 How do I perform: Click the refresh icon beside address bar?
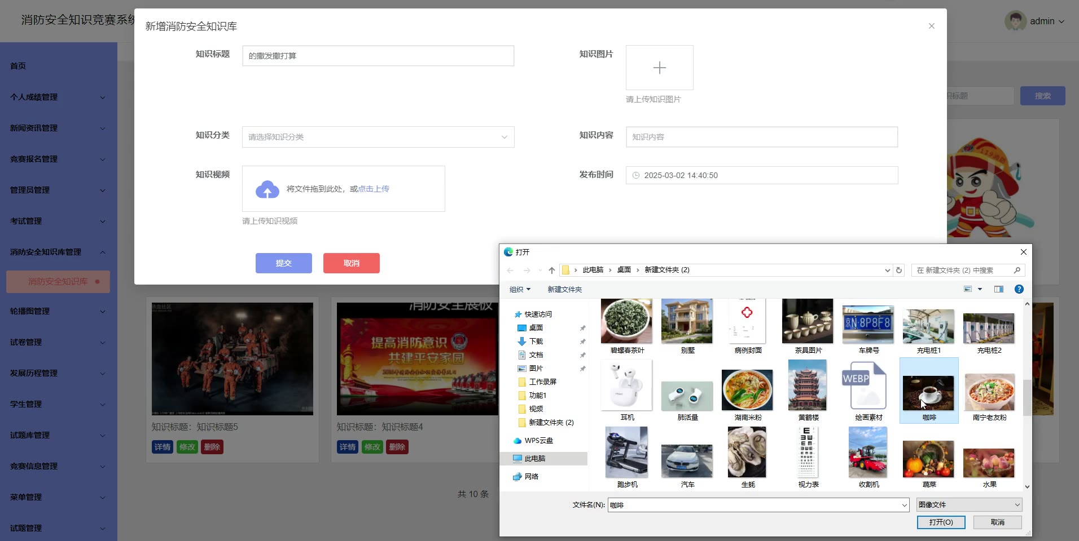pyautogui.click(x=899, y=270)
